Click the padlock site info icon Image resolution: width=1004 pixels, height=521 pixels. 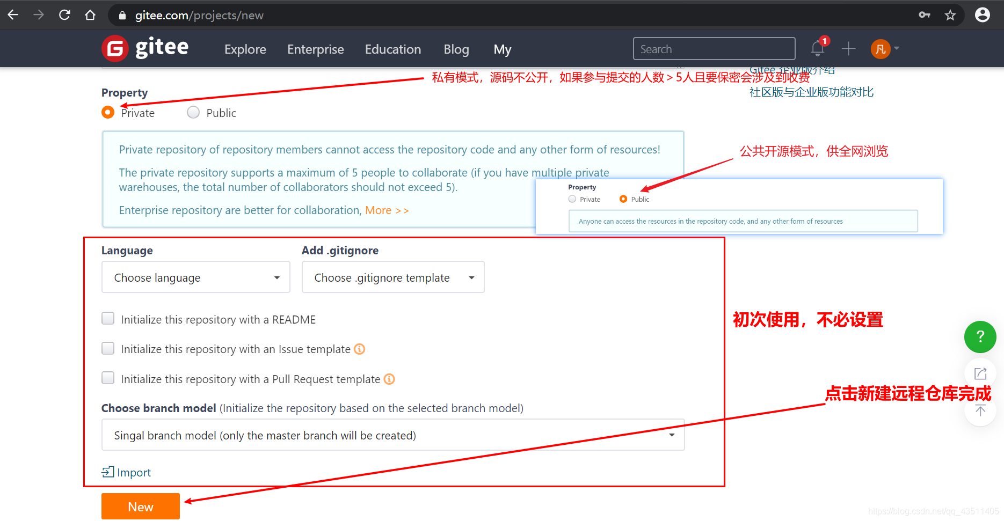click(x=122, y=16)
